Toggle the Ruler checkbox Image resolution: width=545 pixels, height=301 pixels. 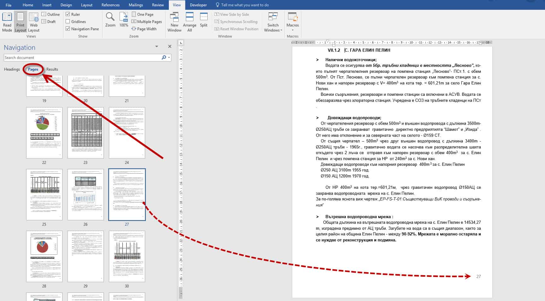pyautogui.click(x=68, y=14)
